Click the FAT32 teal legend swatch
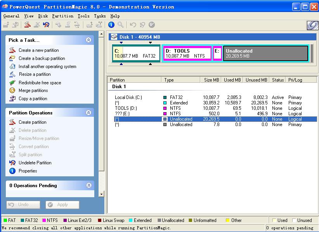The image size is (319, 232). [x=23, y=220]
